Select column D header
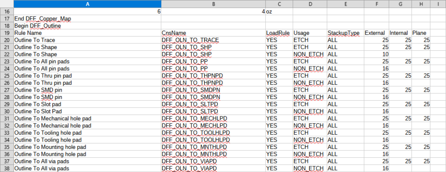The image size is (446, 172). pos(310,3)
